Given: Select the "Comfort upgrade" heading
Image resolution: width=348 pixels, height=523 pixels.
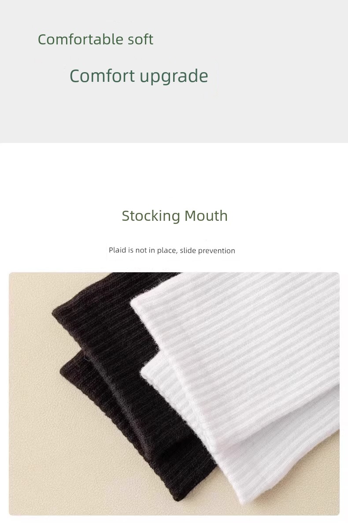Looking at the screenshot, I should pos(139,77).
